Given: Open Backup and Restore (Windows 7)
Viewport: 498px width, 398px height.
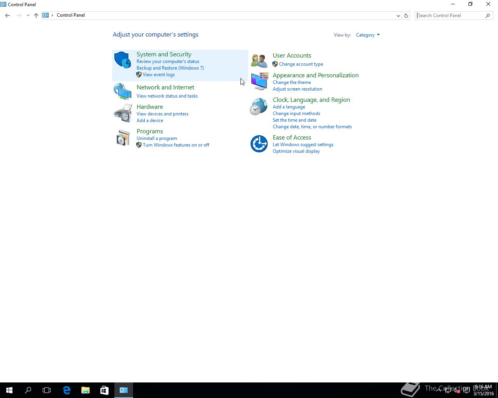Looking at the screenshot, I should (170, 68).
